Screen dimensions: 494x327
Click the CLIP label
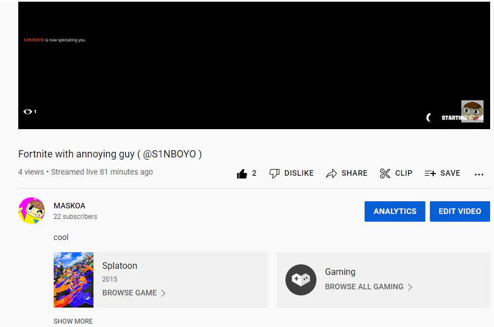pyautogui.click(x=404, y=173)
